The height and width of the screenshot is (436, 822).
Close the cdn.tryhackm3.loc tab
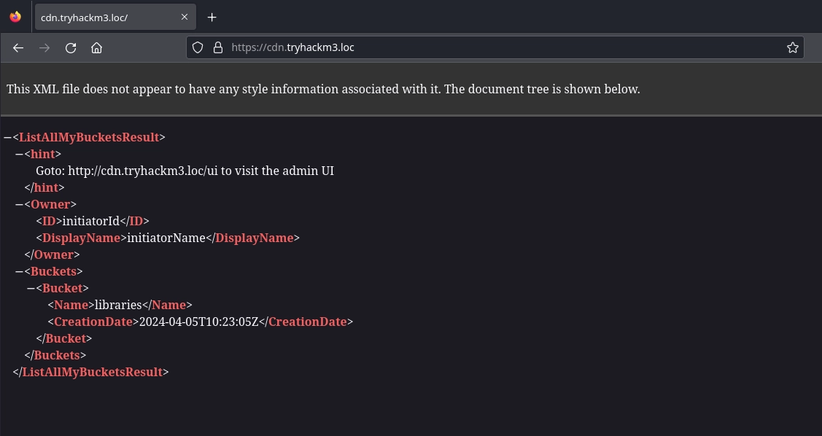[185, 17]
